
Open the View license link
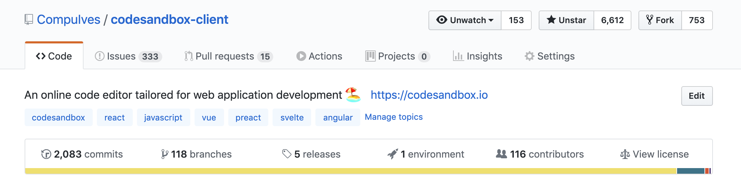(655, 154)
